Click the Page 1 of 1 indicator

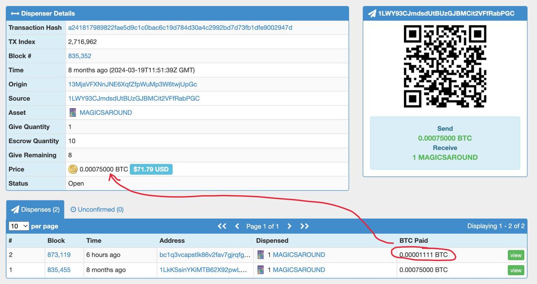[263, 226]
